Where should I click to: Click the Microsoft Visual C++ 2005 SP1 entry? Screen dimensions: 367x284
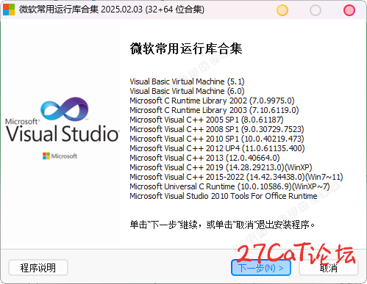coord(207,120)
